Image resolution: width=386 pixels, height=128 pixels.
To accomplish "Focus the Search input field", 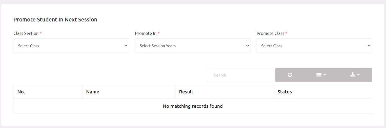I will click(x=240, y=75).
